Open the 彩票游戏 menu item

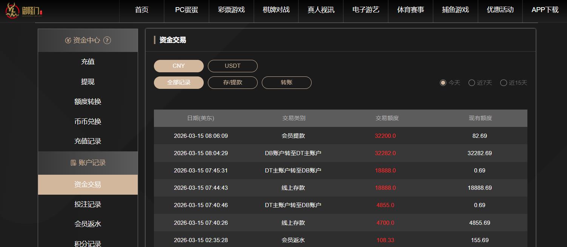[231, 10]
